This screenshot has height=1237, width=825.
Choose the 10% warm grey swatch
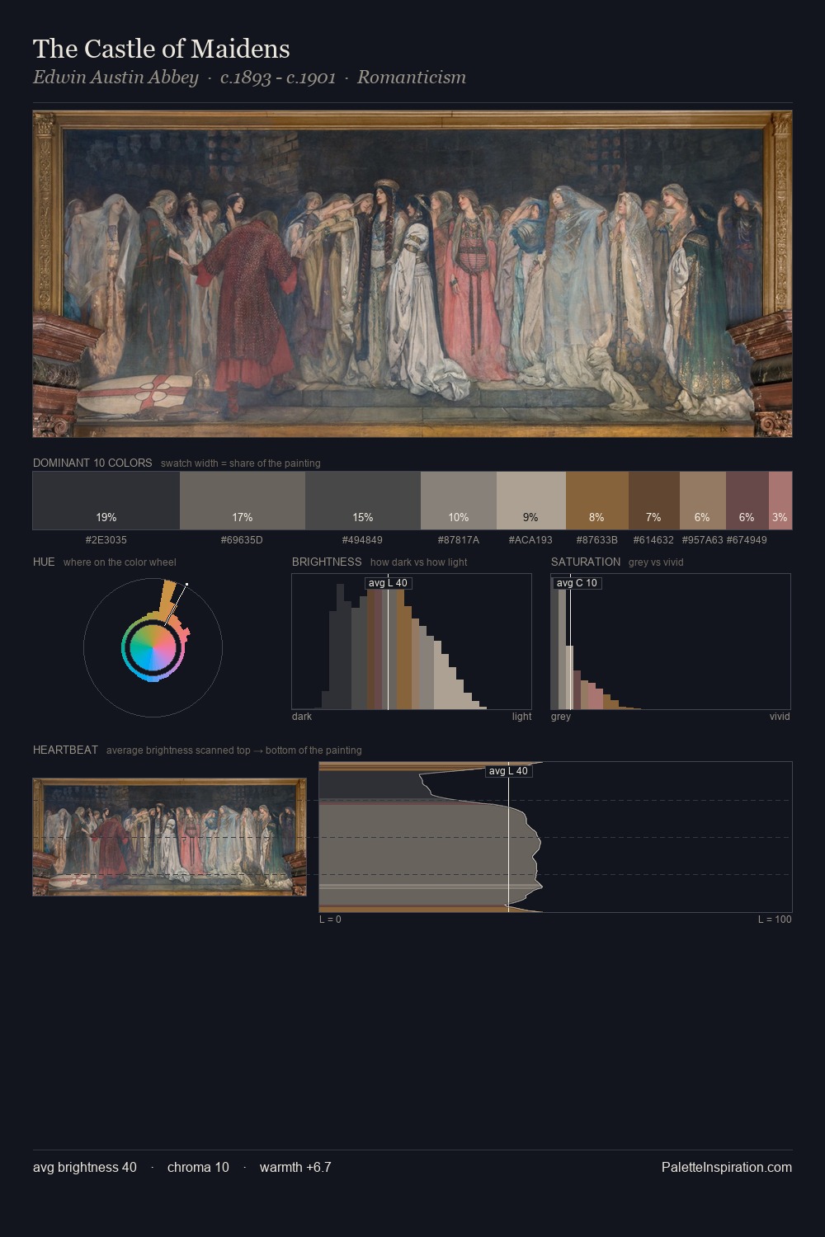click(459, 501)
